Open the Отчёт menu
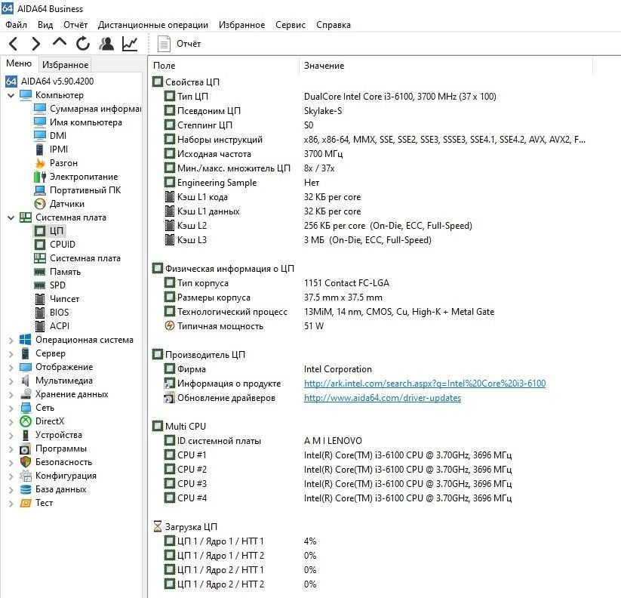This screenshot has width=621, height=598. pos(75,25)
